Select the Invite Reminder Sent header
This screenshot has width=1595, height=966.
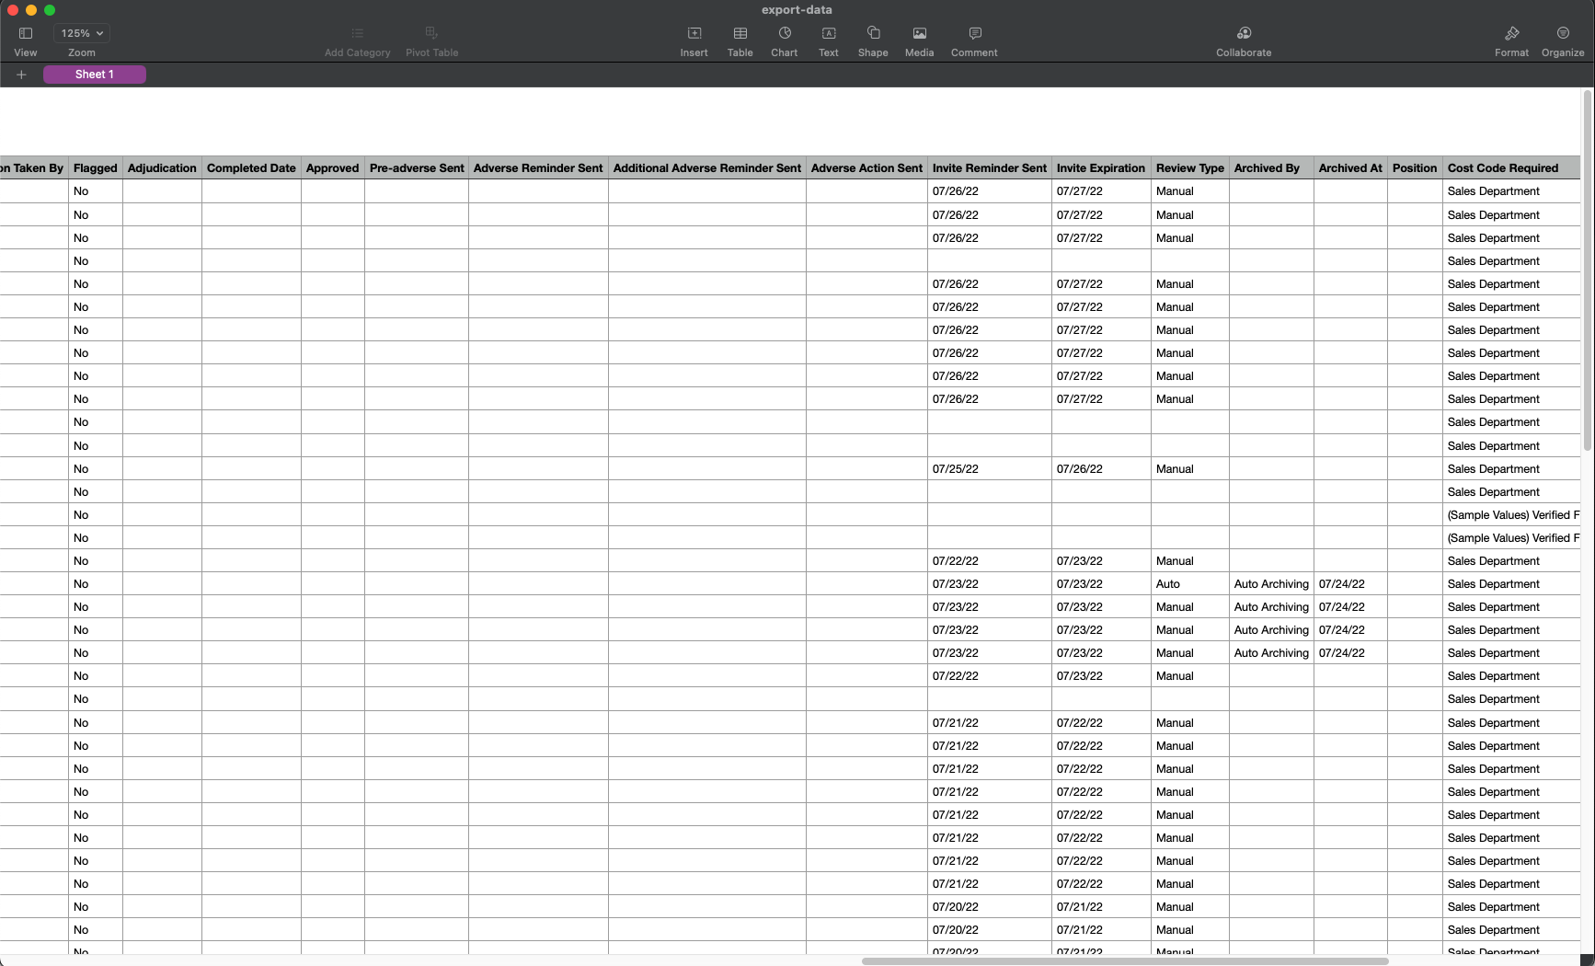click(990, 167)
